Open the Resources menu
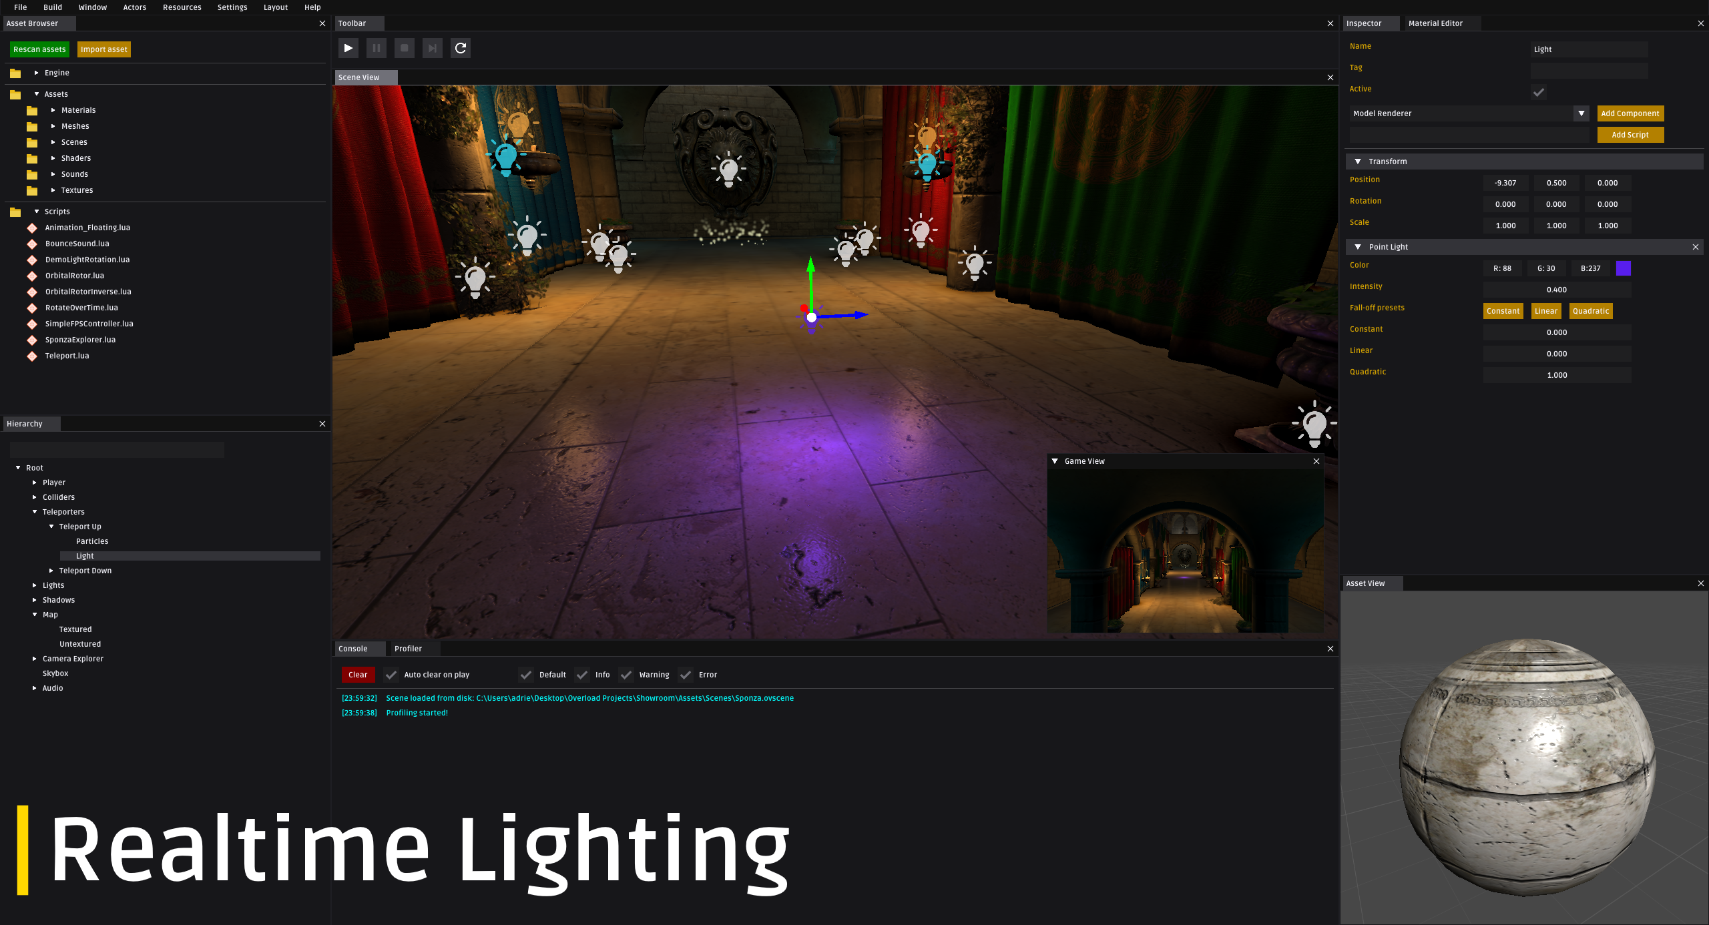The width and height of the screenshot is (1709, 925). [x=181, y=7]
